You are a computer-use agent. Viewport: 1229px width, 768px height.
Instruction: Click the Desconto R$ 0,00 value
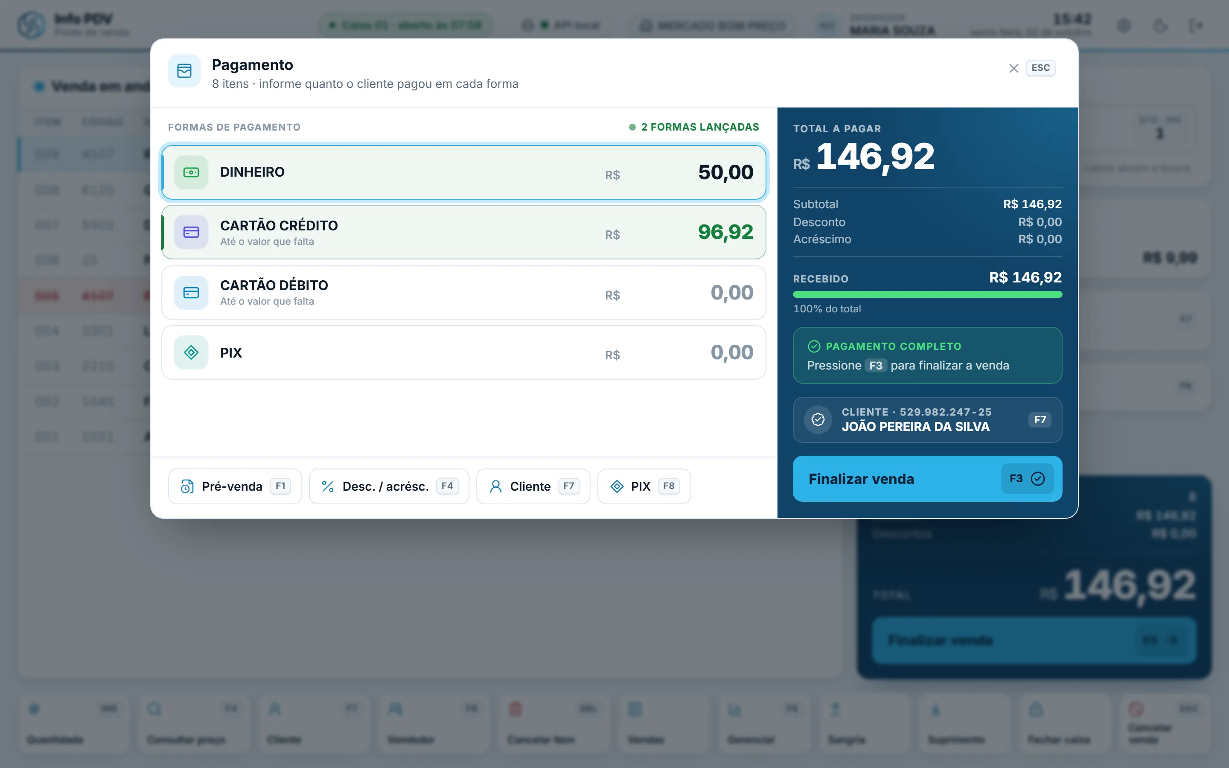1040,222
